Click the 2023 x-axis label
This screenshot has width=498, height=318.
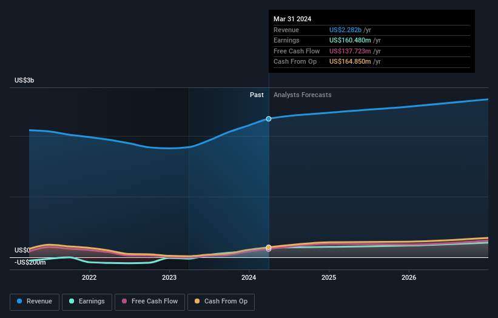point(169,278)
